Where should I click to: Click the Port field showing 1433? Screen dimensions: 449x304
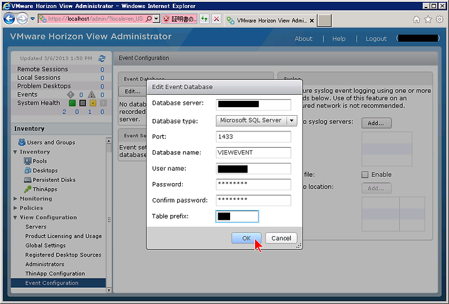pos(253,136)
